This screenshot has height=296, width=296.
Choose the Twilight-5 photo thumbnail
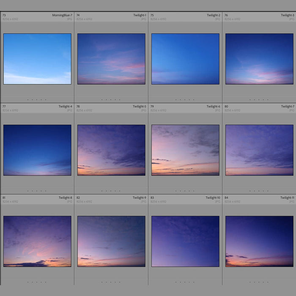tap(111, 150)
